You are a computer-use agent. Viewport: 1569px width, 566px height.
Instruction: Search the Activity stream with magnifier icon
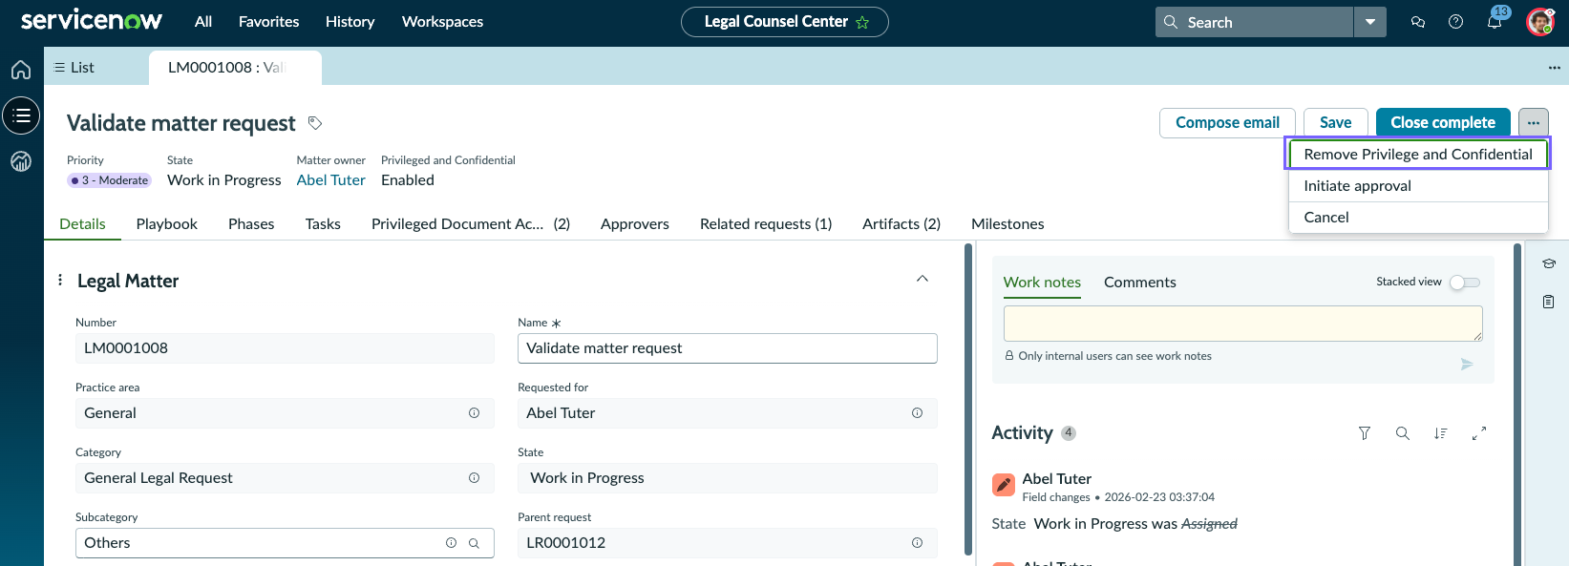coord(1403,433)
